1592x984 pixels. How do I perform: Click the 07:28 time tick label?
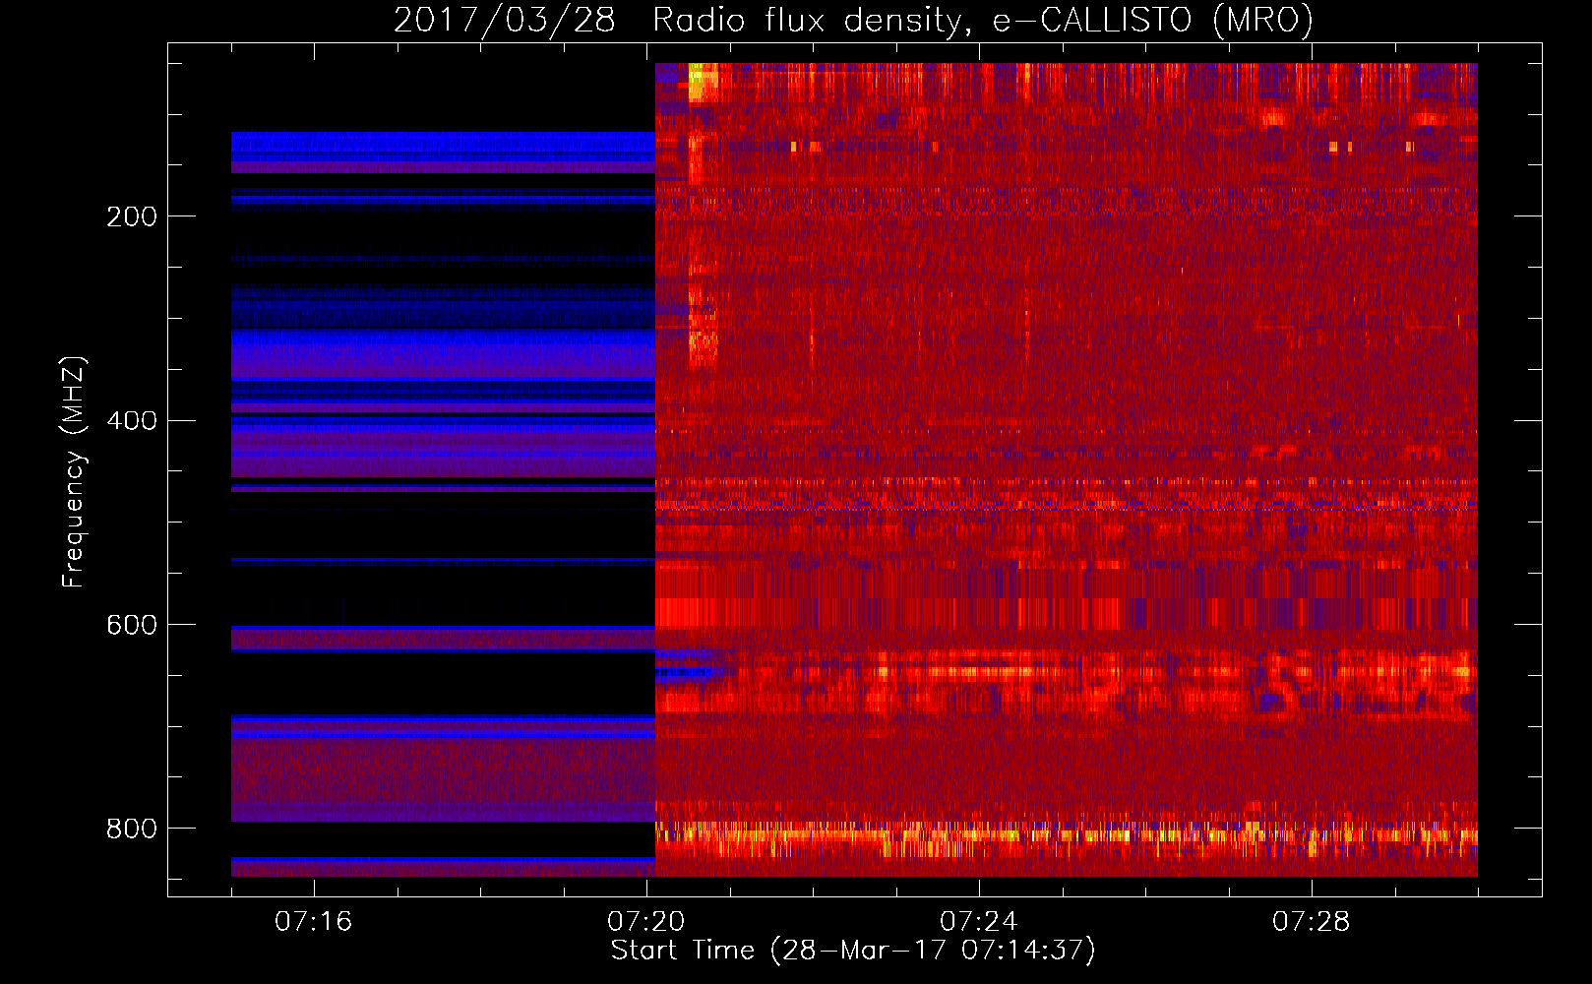(1312, 922)
